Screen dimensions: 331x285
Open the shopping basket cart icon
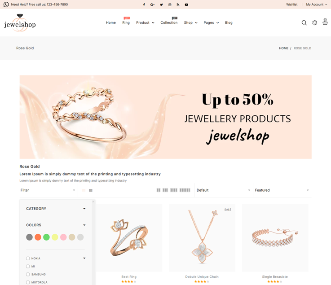coord(325,22)
